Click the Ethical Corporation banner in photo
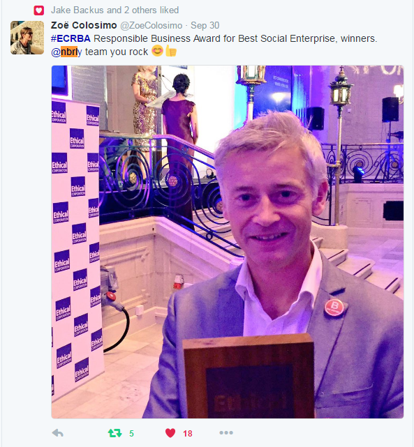Screen dimensions: 414x447 [77, 245]
